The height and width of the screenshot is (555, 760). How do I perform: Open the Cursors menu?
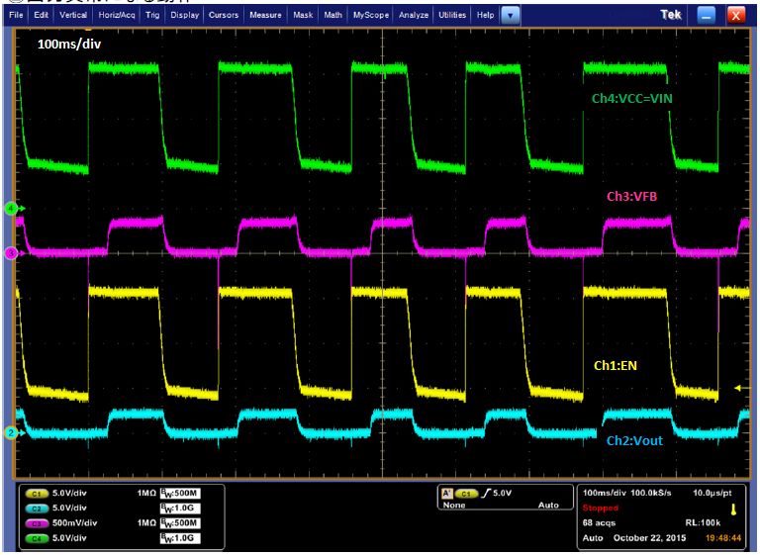(224, 15)
